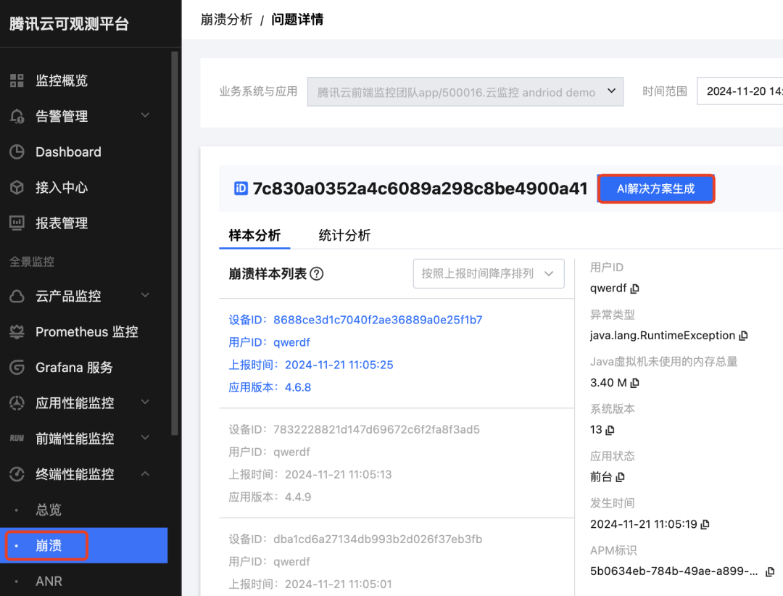The width and height of the screenshot is (783, 596).
Task: Switch to the 统计分析 tab
Action: pyautogui.click(x=344, y=236)
